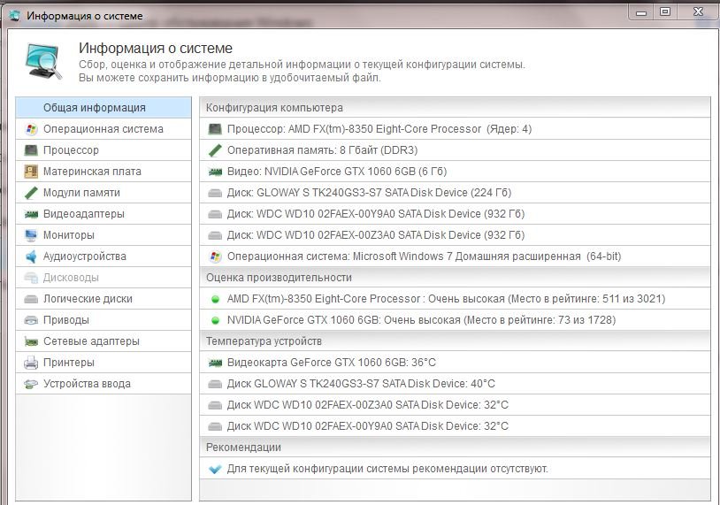
Task: Open the Мониторы list item
Action: [103, 235]
